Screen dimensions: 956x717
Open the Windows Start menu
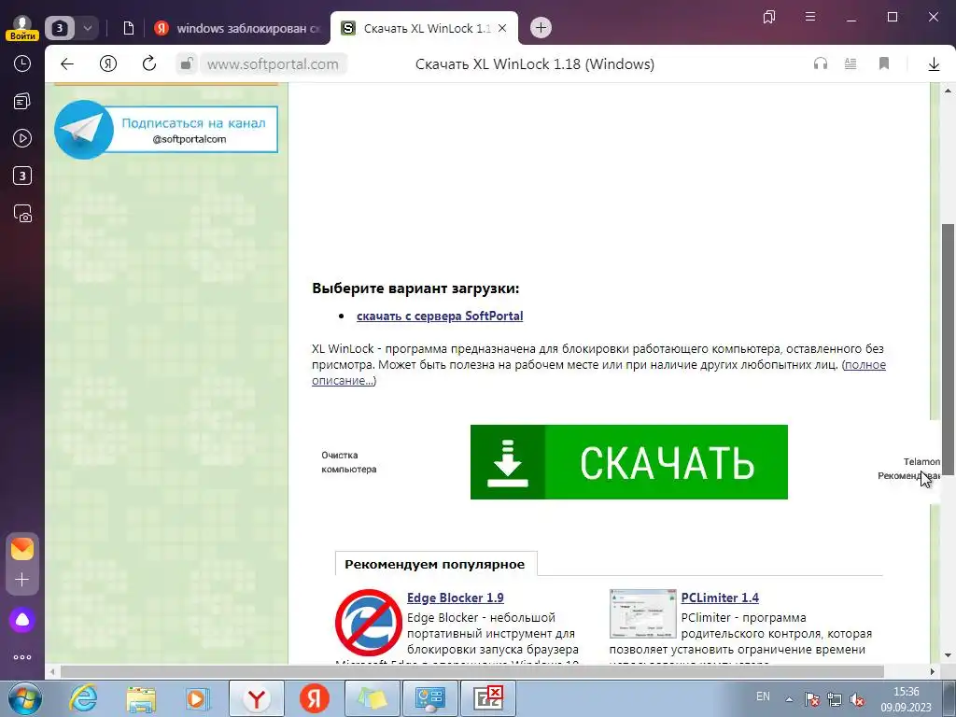24,698
